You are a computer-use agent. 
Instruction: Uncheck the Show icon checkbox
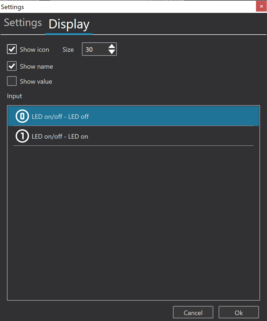[x=12, y=49]
